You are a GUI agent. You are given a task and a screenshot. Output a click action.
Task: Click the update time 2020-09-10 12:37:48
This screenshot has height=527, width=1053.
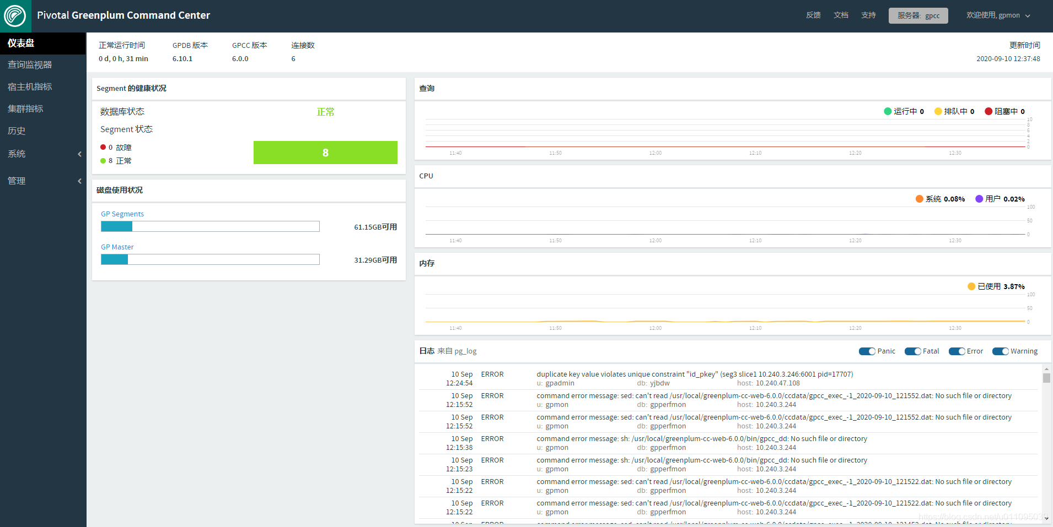click(1008, 59)
